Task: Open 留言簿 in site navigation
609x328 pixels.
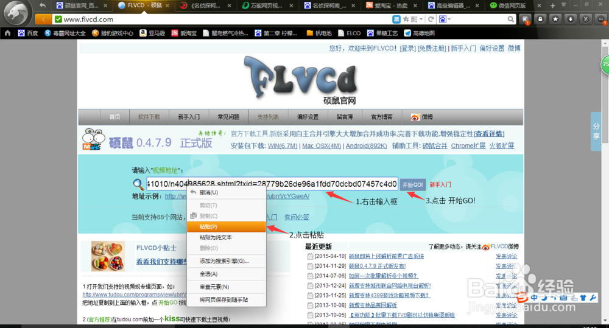Action: pyautogui.click(x=345, y=117)
